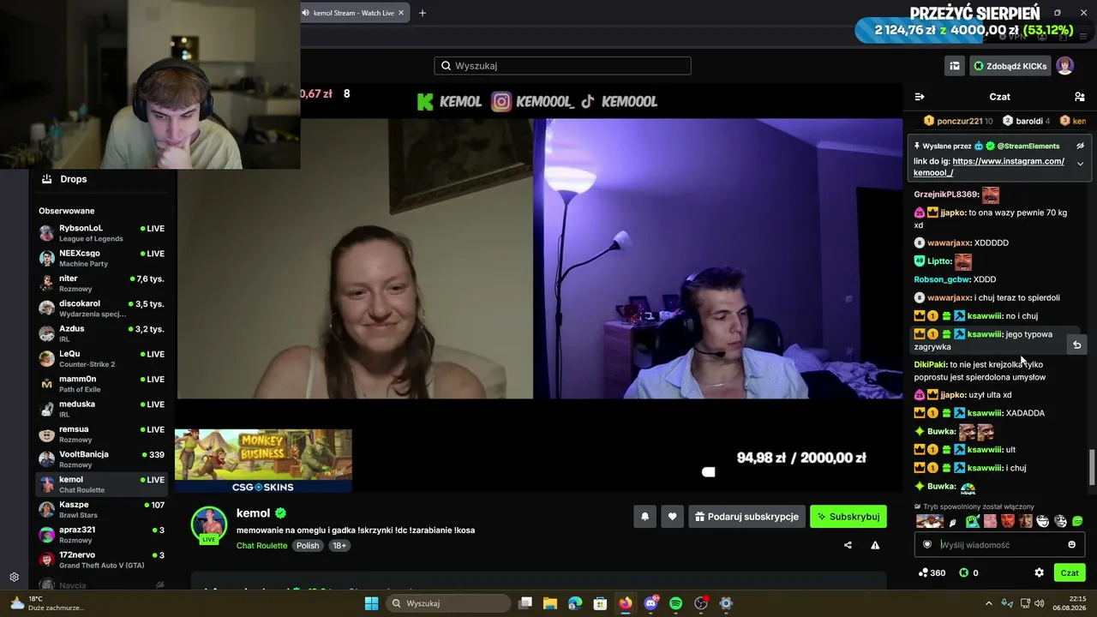Switch to kemol Stream browser tab

click(354, 13)
